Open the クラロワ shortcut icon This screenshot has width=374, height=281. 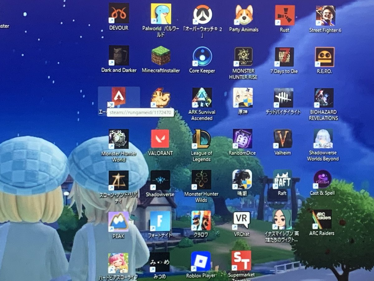201,220
